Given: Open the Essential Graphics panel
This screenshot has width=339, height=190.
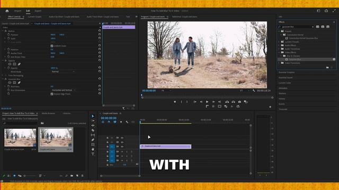Looking at the screenshot, I should pyautogui.click(x=287, y=72).
